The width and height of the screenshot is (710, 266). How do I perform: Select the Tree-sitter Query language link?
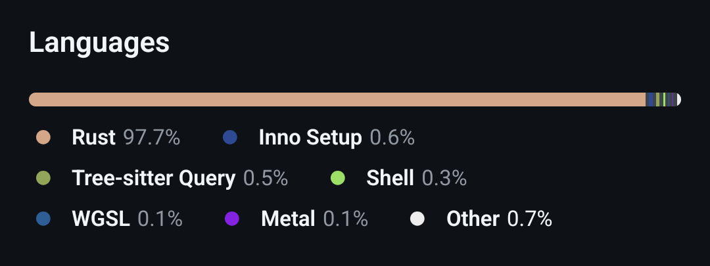pyautogui.click(x=153, y=178)
